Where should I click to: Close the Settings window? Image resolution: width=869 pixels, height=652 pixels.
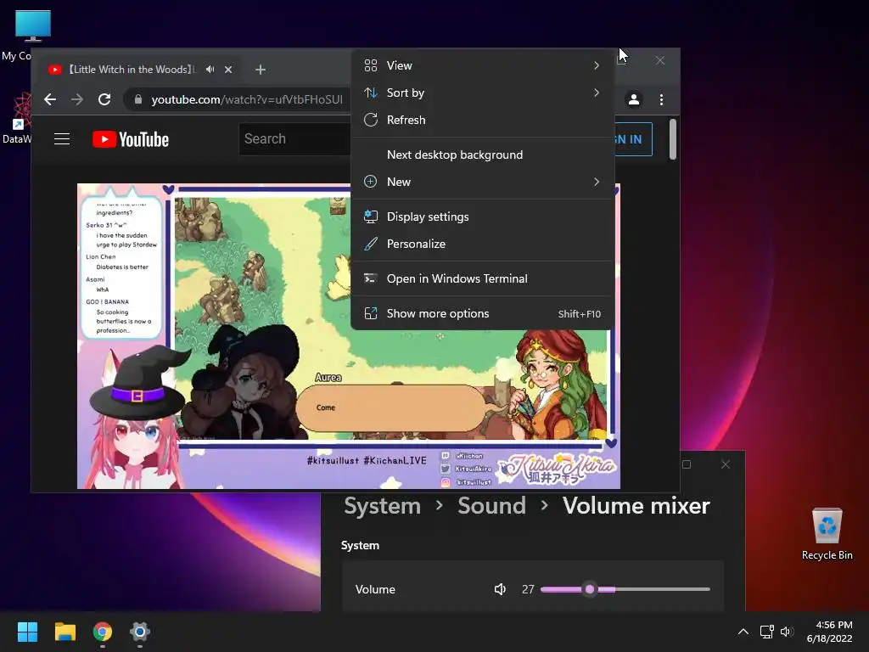(726, 464)
